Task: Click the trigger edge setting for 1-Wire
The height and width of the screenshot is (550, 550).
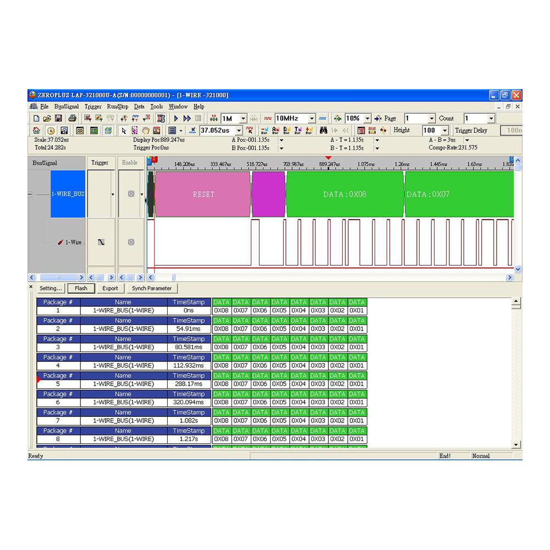Action: pyautogui.click(x=101, y=242)
